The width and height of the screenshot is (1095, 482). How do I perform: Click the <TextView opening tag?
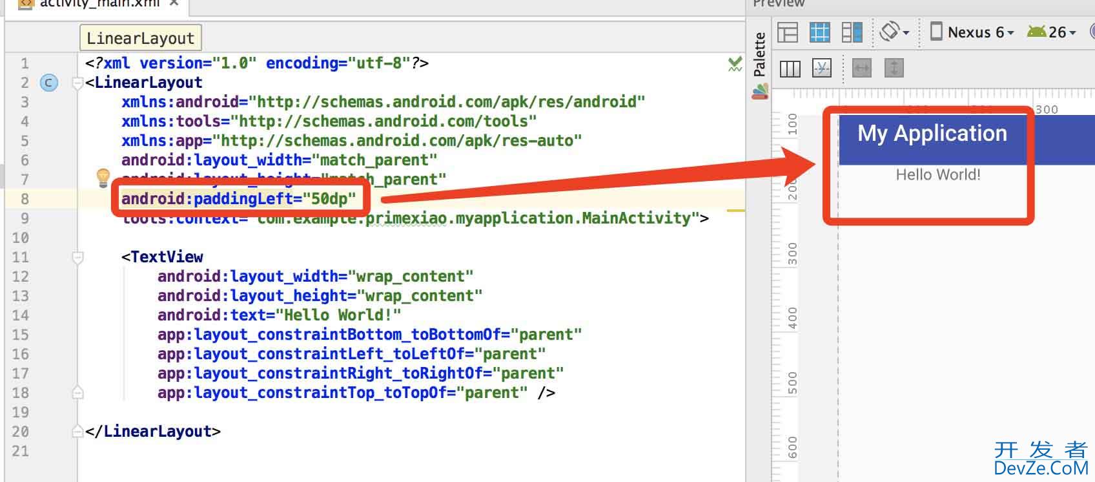tap(162, 257)
